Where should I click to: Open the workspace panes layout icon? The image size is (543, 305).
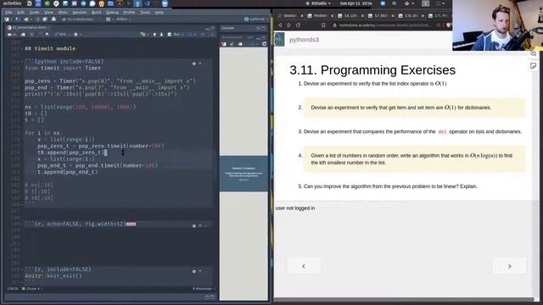[x=109, y=19]
